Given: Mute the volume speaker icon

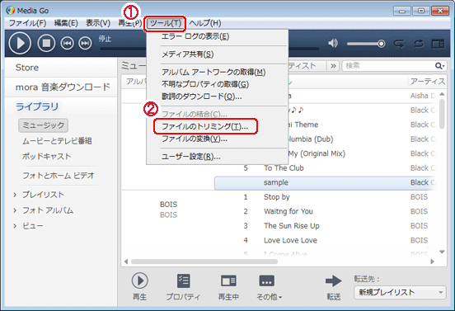Looking at the screenshot, I should [333, 43].
